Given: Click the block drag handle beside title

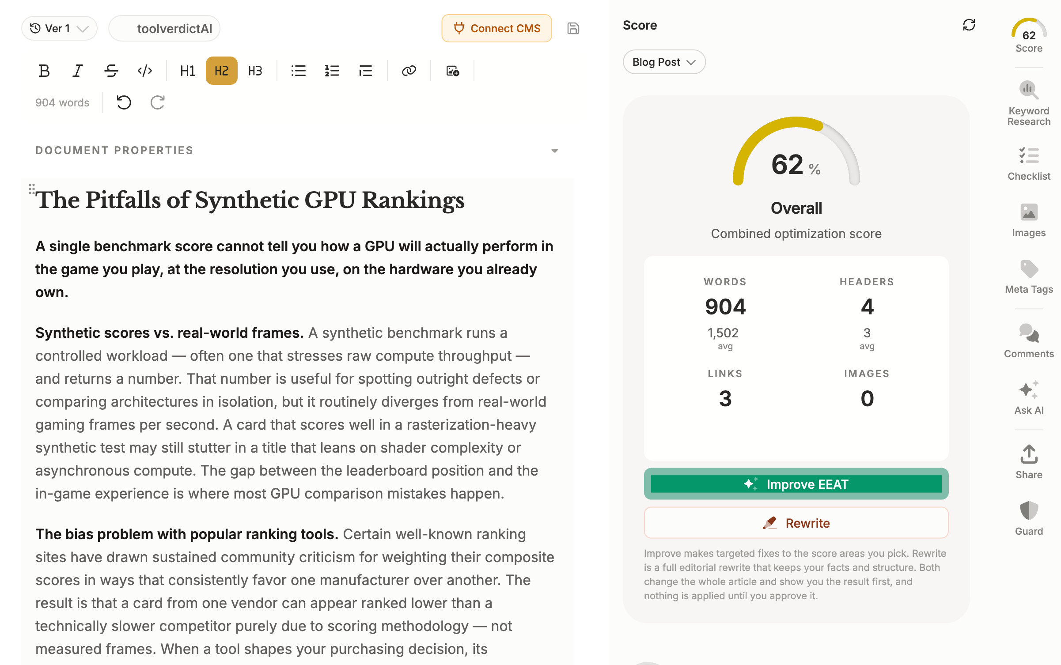Looking at the screenshot, I should click(32, 189).
